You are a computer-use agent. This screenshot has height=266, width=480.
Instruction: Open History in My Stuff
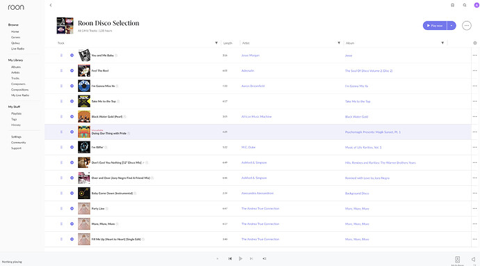point(16,125)
